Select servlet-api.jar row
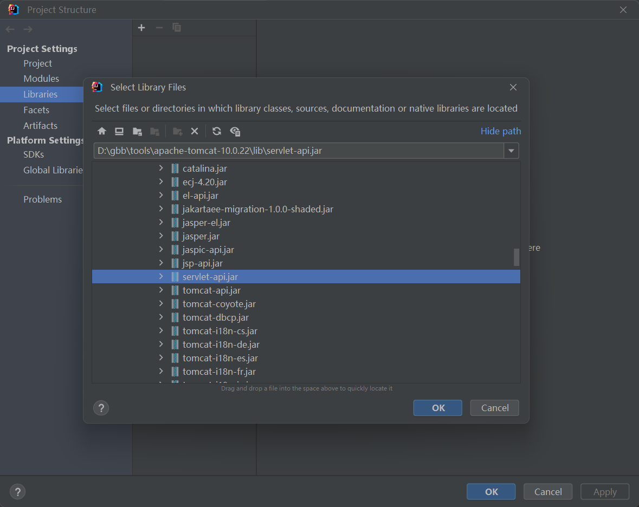Viewport: 639px width, 507px height. coord(306,277)
